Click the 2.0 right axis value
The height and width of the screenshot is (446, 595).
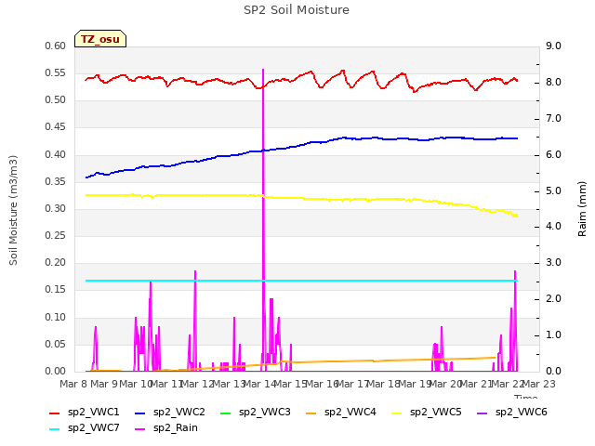coord(553,299)
